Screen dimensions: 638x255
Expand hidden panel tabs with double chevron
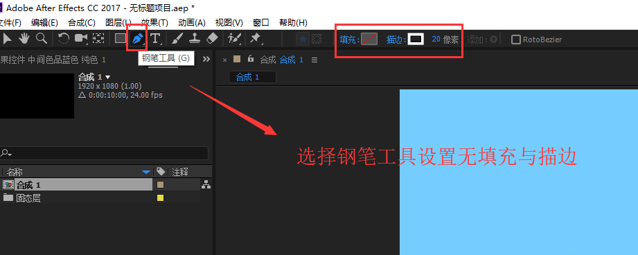(x=206, y=59)
